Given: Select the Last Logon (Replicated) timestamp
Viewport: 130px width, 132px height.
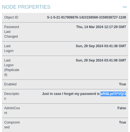Looking at the screenshot, I should pyautogui.click(x=101, y=60).
